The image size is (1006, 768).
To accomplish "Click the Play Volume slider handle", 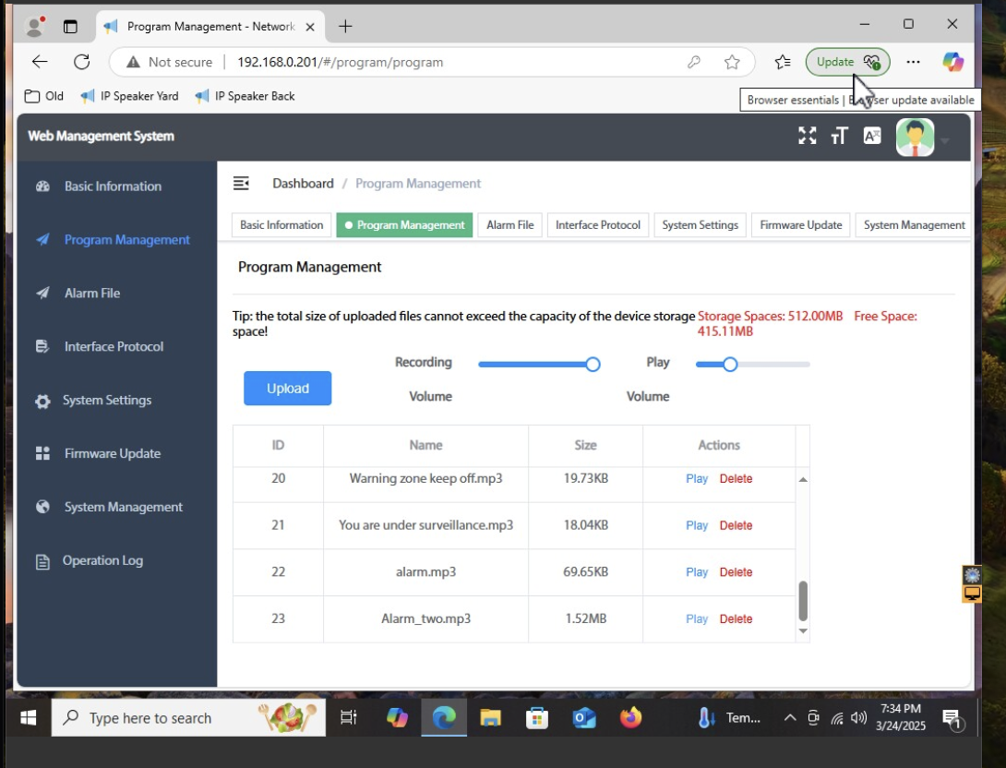I will pyautogui.click(x=729, y=365).
